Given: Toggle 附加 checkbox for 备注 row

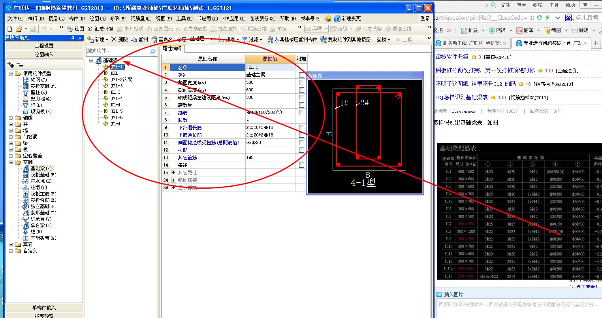Looking at the screenshot, I should click(x=302, y=165).
